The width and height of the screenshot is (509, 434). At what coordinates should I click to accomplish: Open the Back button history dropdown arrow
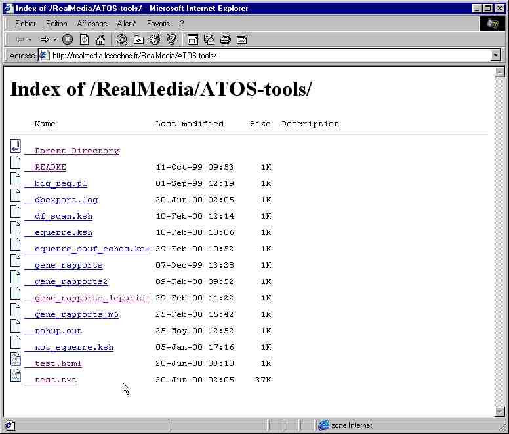click(30, 39)
